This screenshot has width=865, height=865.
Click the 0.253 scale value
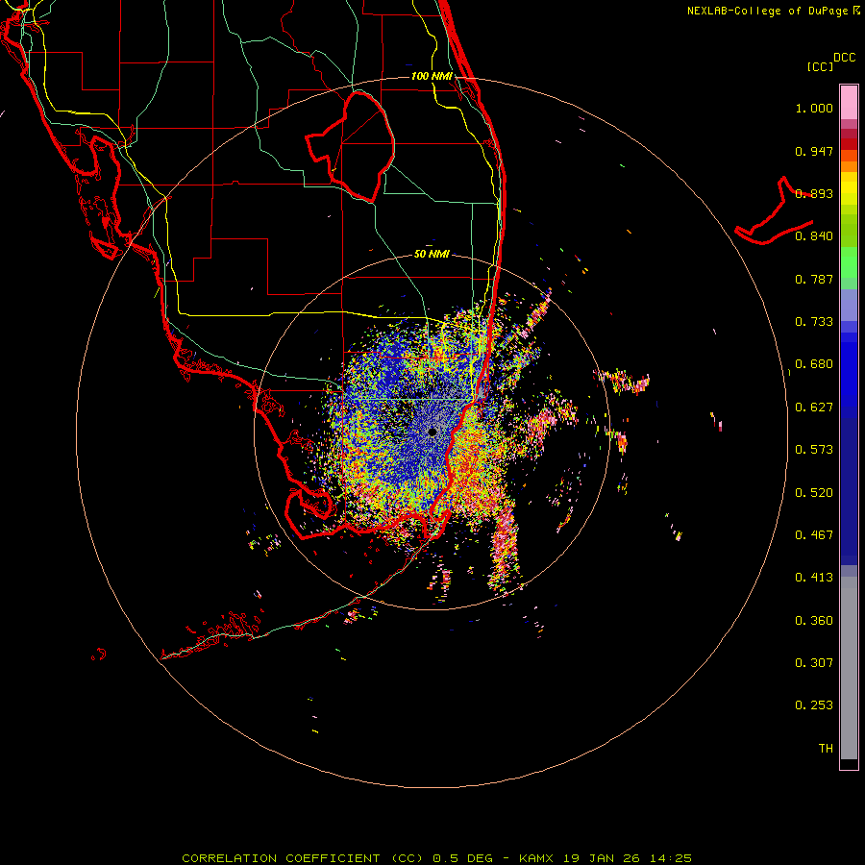click(814, 705)
